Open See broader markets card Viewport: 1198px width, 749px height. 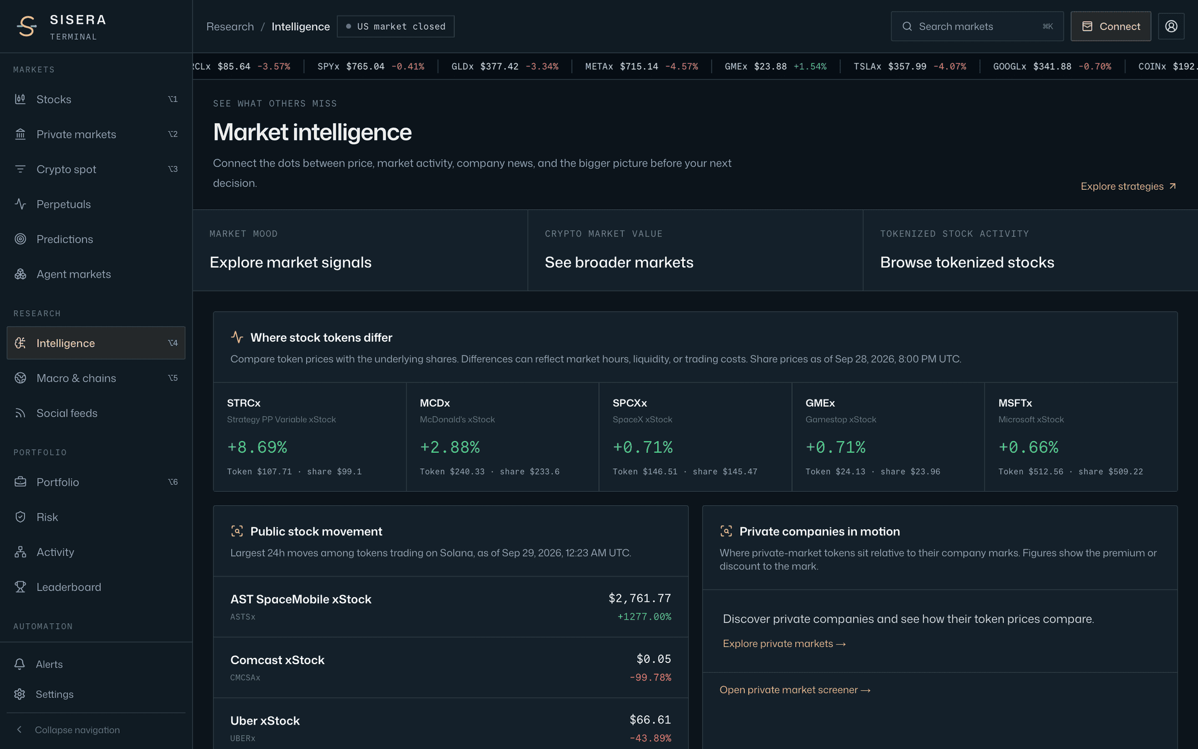(696, 250)
